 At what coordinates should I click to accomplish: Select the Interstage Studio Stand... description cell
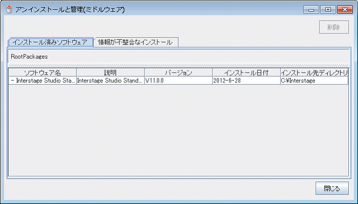click(x=110, y=81)
